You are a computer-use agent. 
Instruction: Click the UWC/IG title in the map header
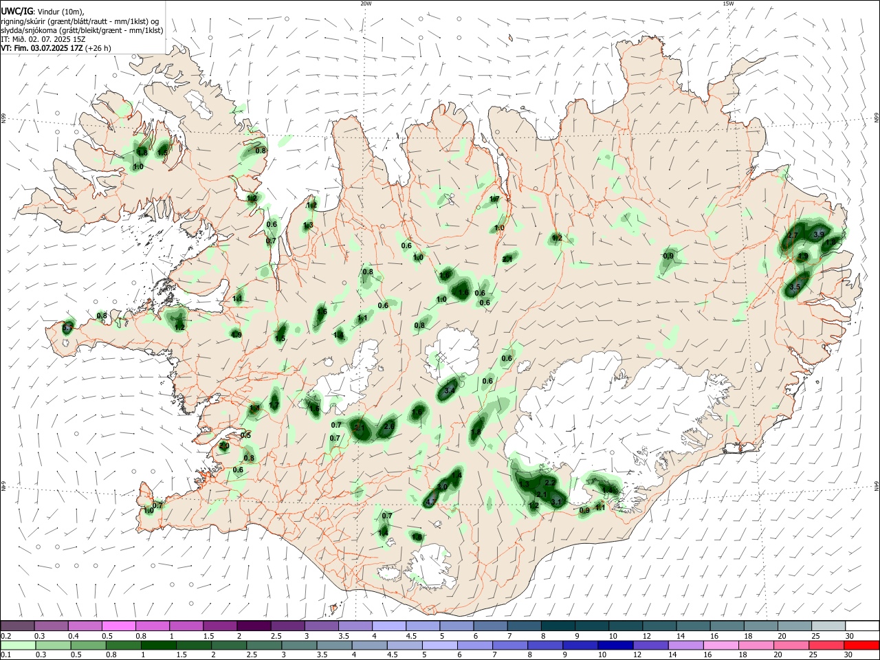tap(16, 12)
